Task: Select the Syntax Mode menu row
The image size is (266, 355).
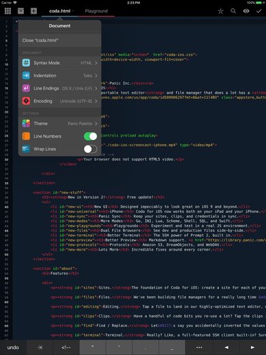Action: click(x=60, y=63)
